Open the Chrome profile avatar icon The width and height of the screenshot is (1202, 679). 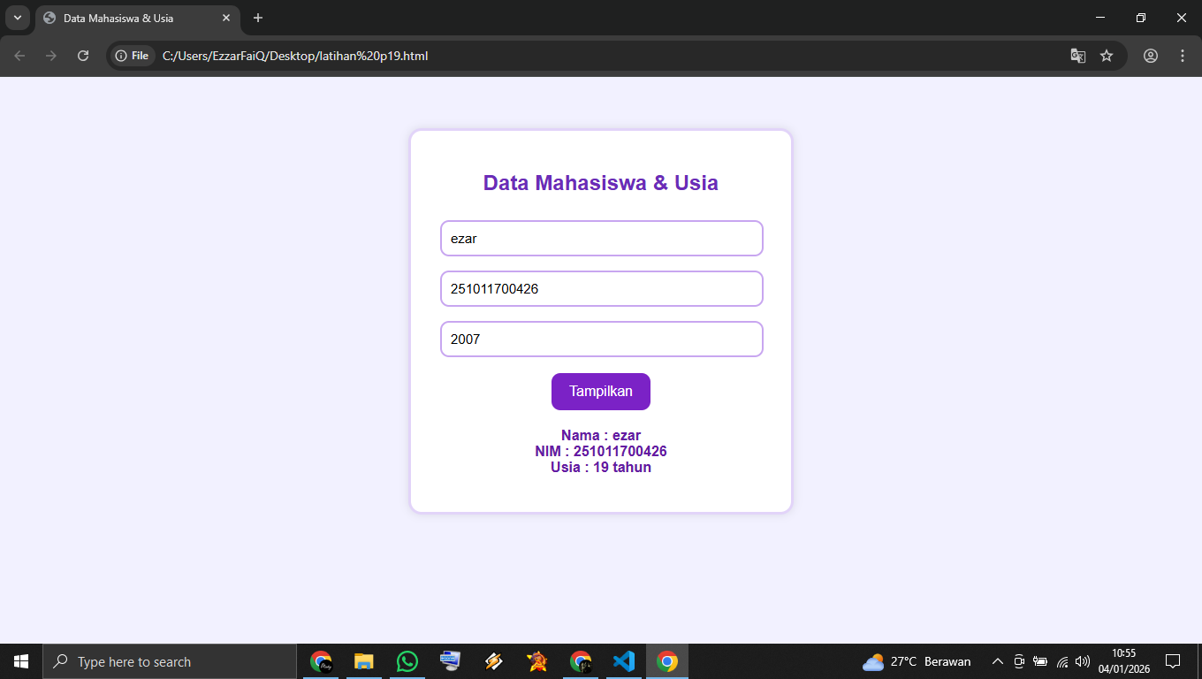click(1151, 56)
